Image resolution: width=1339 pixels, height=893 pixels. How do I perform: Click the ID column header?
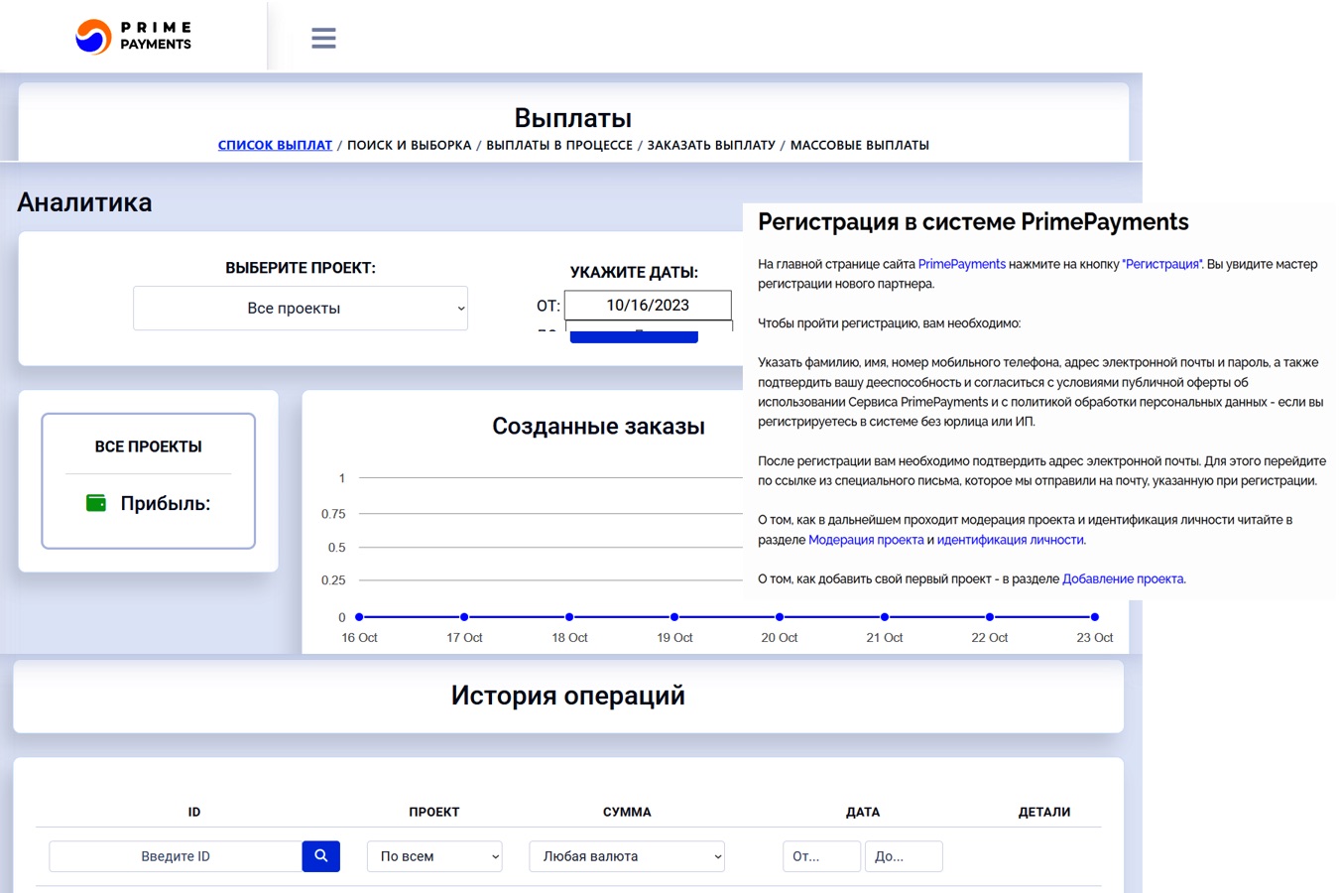194,812
